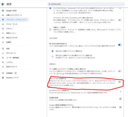Enable データ侵害によりパスワードが漏洩した場合に警告する toggle
The height and width of the screenshot is (117, 128).
tap(120, 71)
